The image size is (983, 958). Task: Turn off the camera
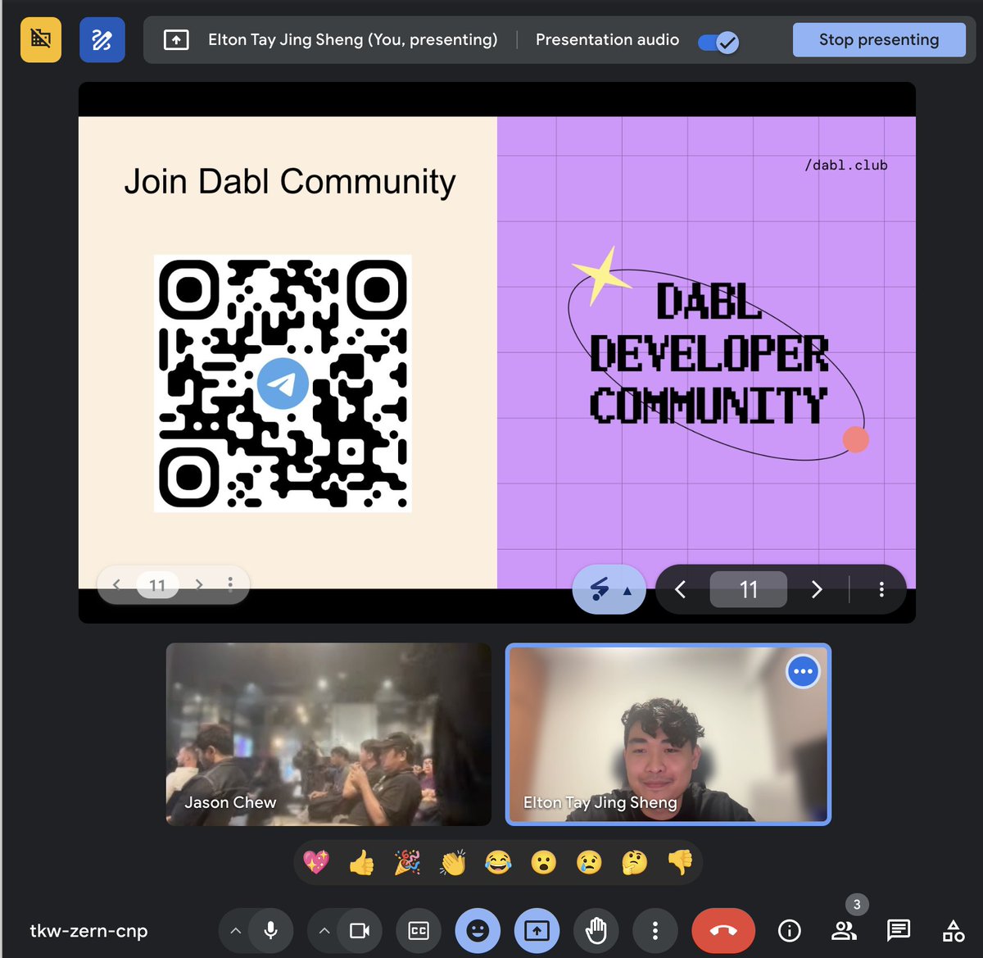[x=360, y=930]
